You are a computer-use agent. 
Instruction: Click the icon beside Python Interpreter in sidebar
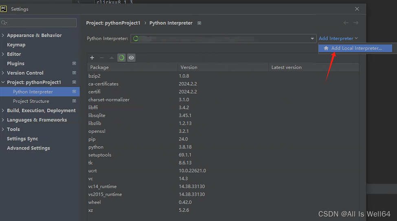click(x=74, y=92)
